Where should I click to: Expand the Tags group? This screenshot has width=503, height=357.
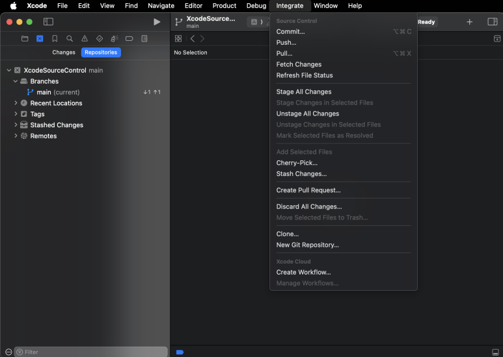coord(16,114)
